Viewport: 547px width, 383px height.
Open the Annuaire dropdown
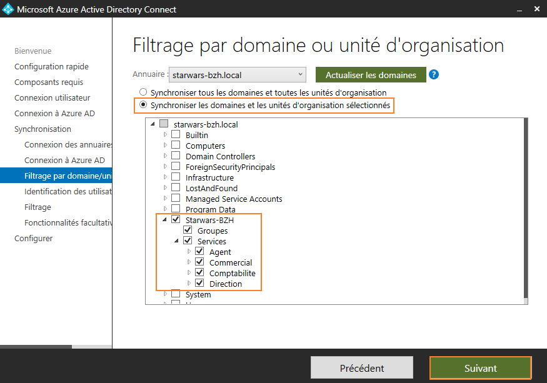click(x=237, y=74)
